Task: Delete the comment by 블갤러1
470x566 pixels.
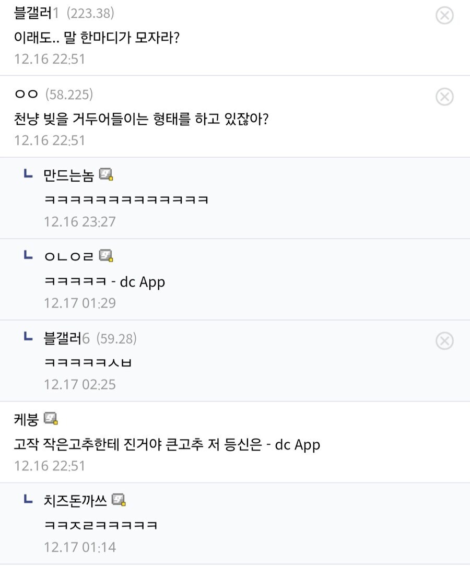Action: click(444, 16)
